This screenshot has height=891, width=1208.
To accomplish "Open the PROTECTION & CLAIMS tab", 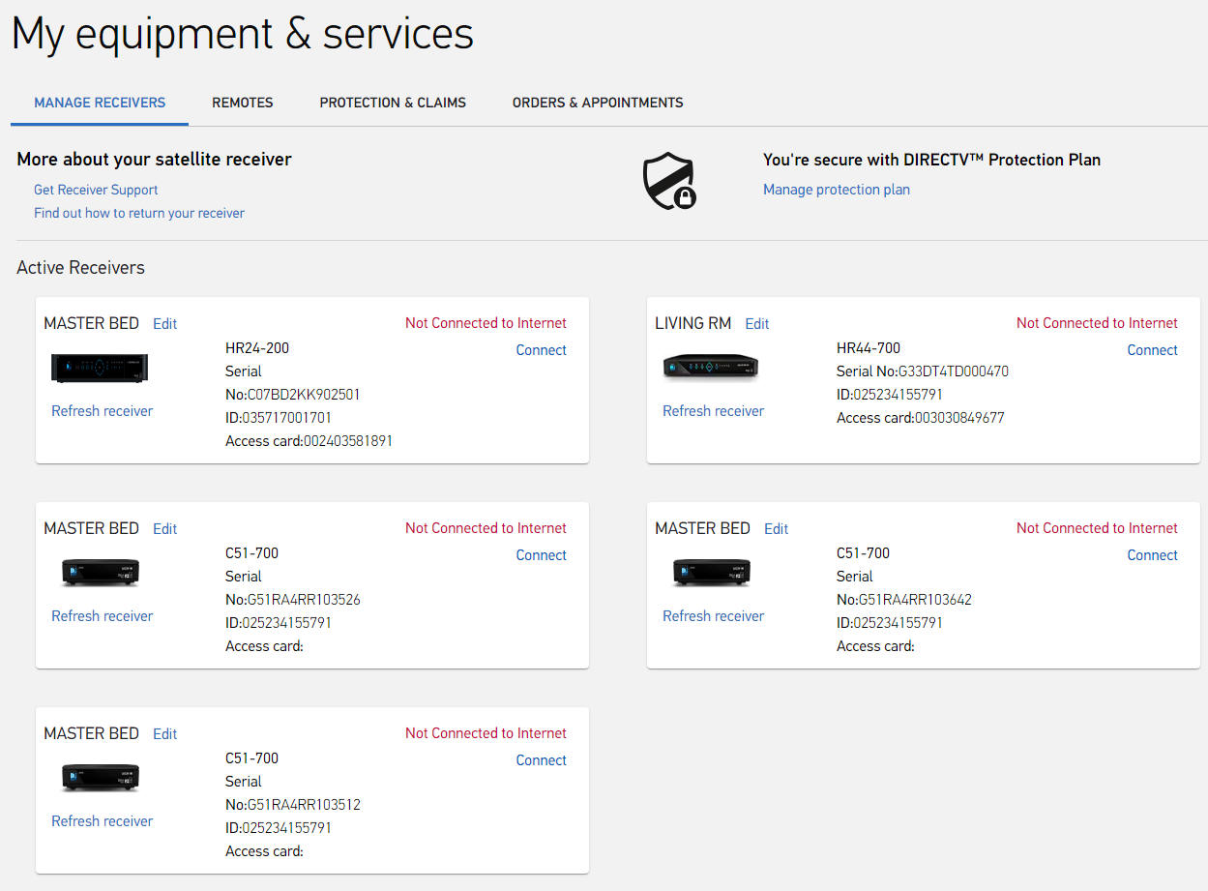I will 393,103.
